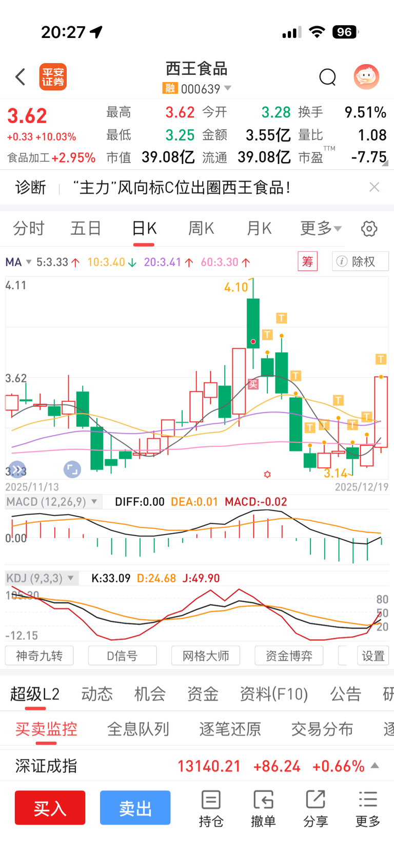Tap the corner expand triangle under -7.75
Image resolution: width=394 pixels, height=856 pixels.
(385, 164)
